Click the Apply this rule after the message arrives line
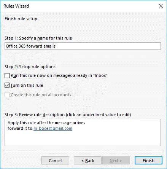 46,123
